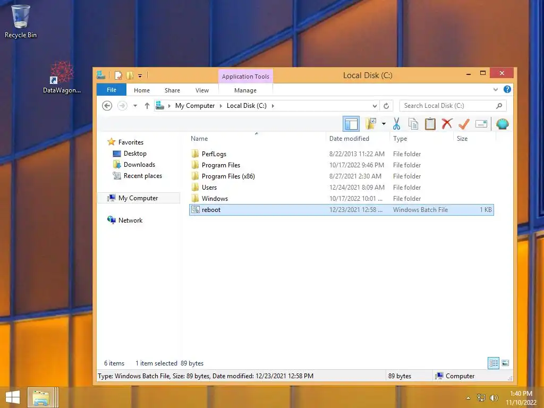Click the New folder quick access icon

pyautogui.click(x=130, y=75)
